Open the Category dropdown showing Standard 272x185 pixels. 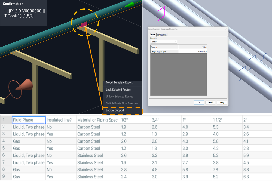(x=164, y=42)
